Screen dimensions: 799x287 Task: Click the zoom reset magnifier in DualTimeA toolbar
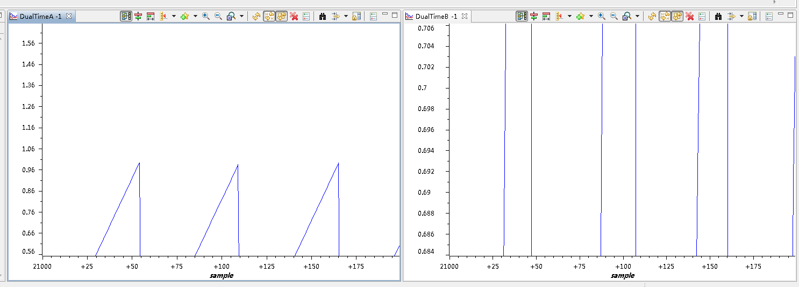coord(231,17)
